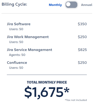Click the Tax not included note

76,100
